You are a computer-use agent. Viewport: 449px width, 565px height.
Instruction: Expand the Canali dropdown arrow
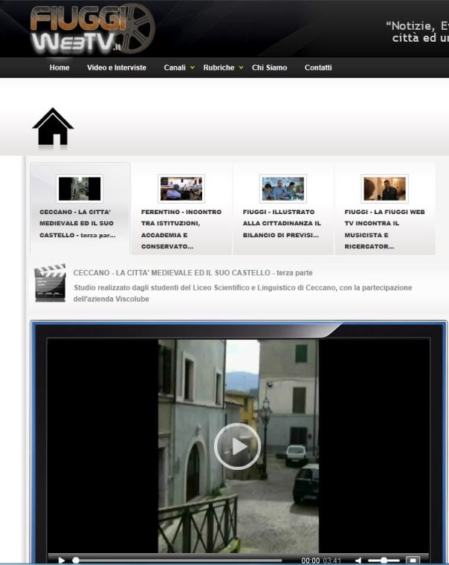(193, 68)
